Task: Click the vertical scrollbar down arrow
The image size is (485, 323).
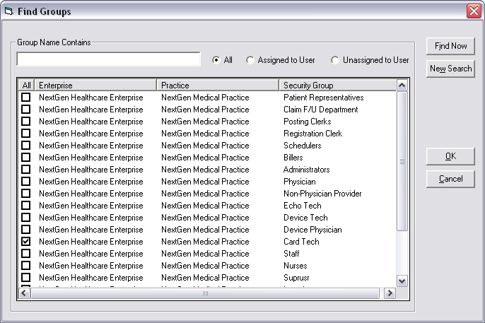Action: pyautogui.click(x=402, y=281)
